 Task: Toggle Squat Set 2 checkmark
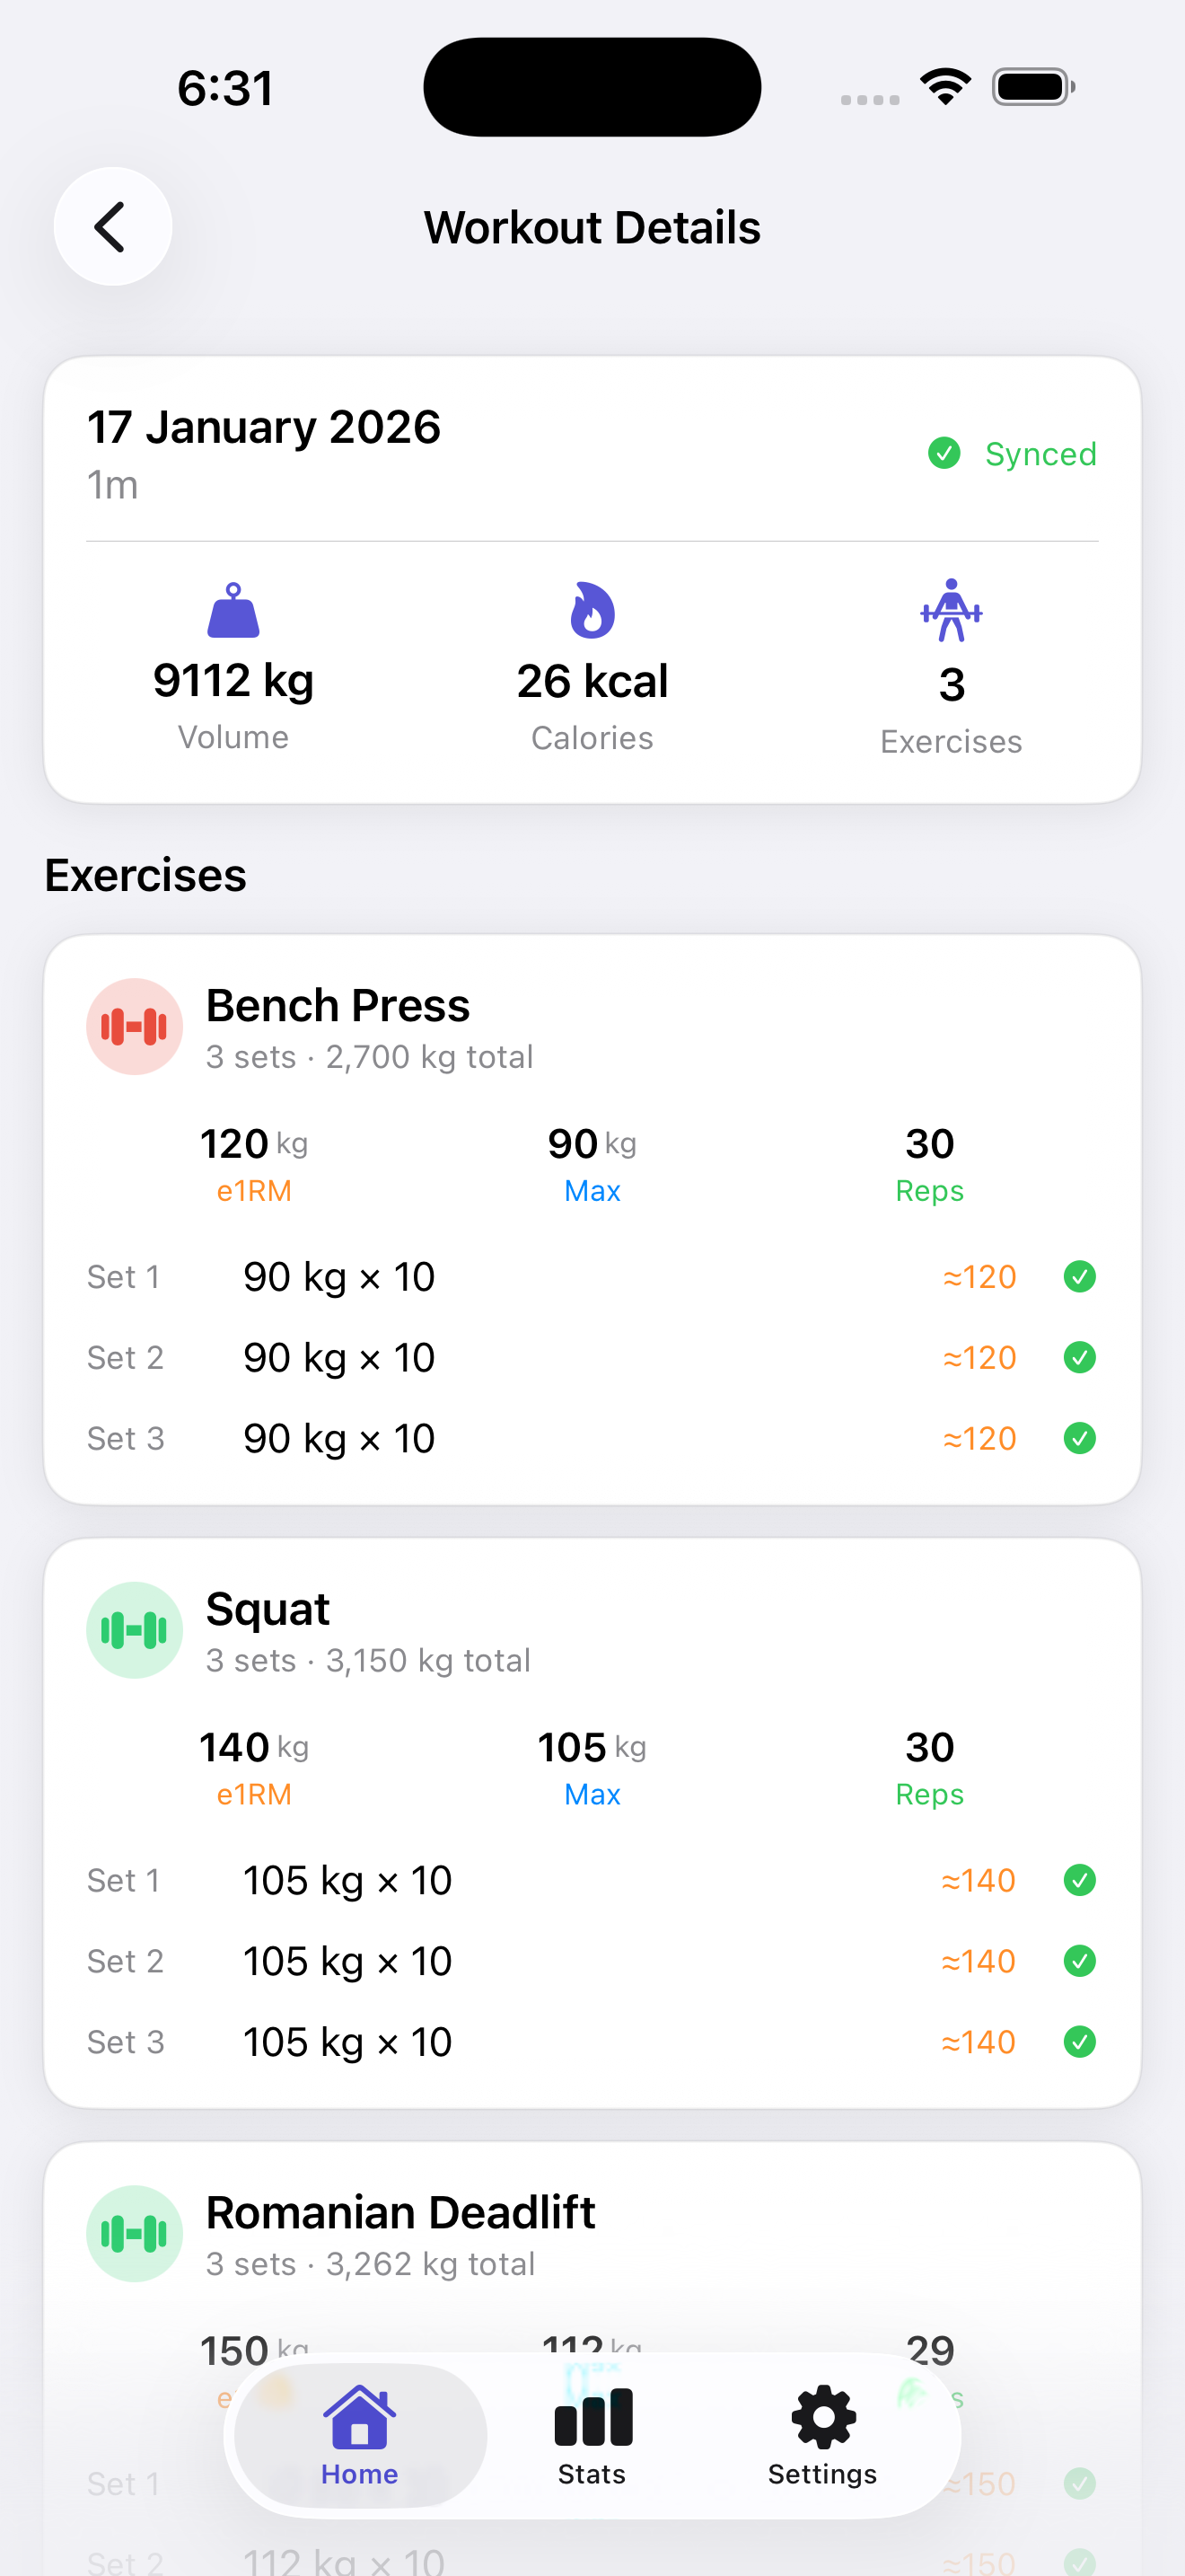[x=1079, y=1961]
